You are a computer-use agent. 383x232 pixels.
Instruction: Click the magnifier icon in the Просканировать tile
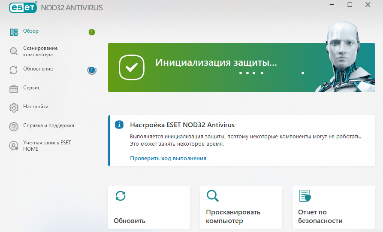(212, 196)
